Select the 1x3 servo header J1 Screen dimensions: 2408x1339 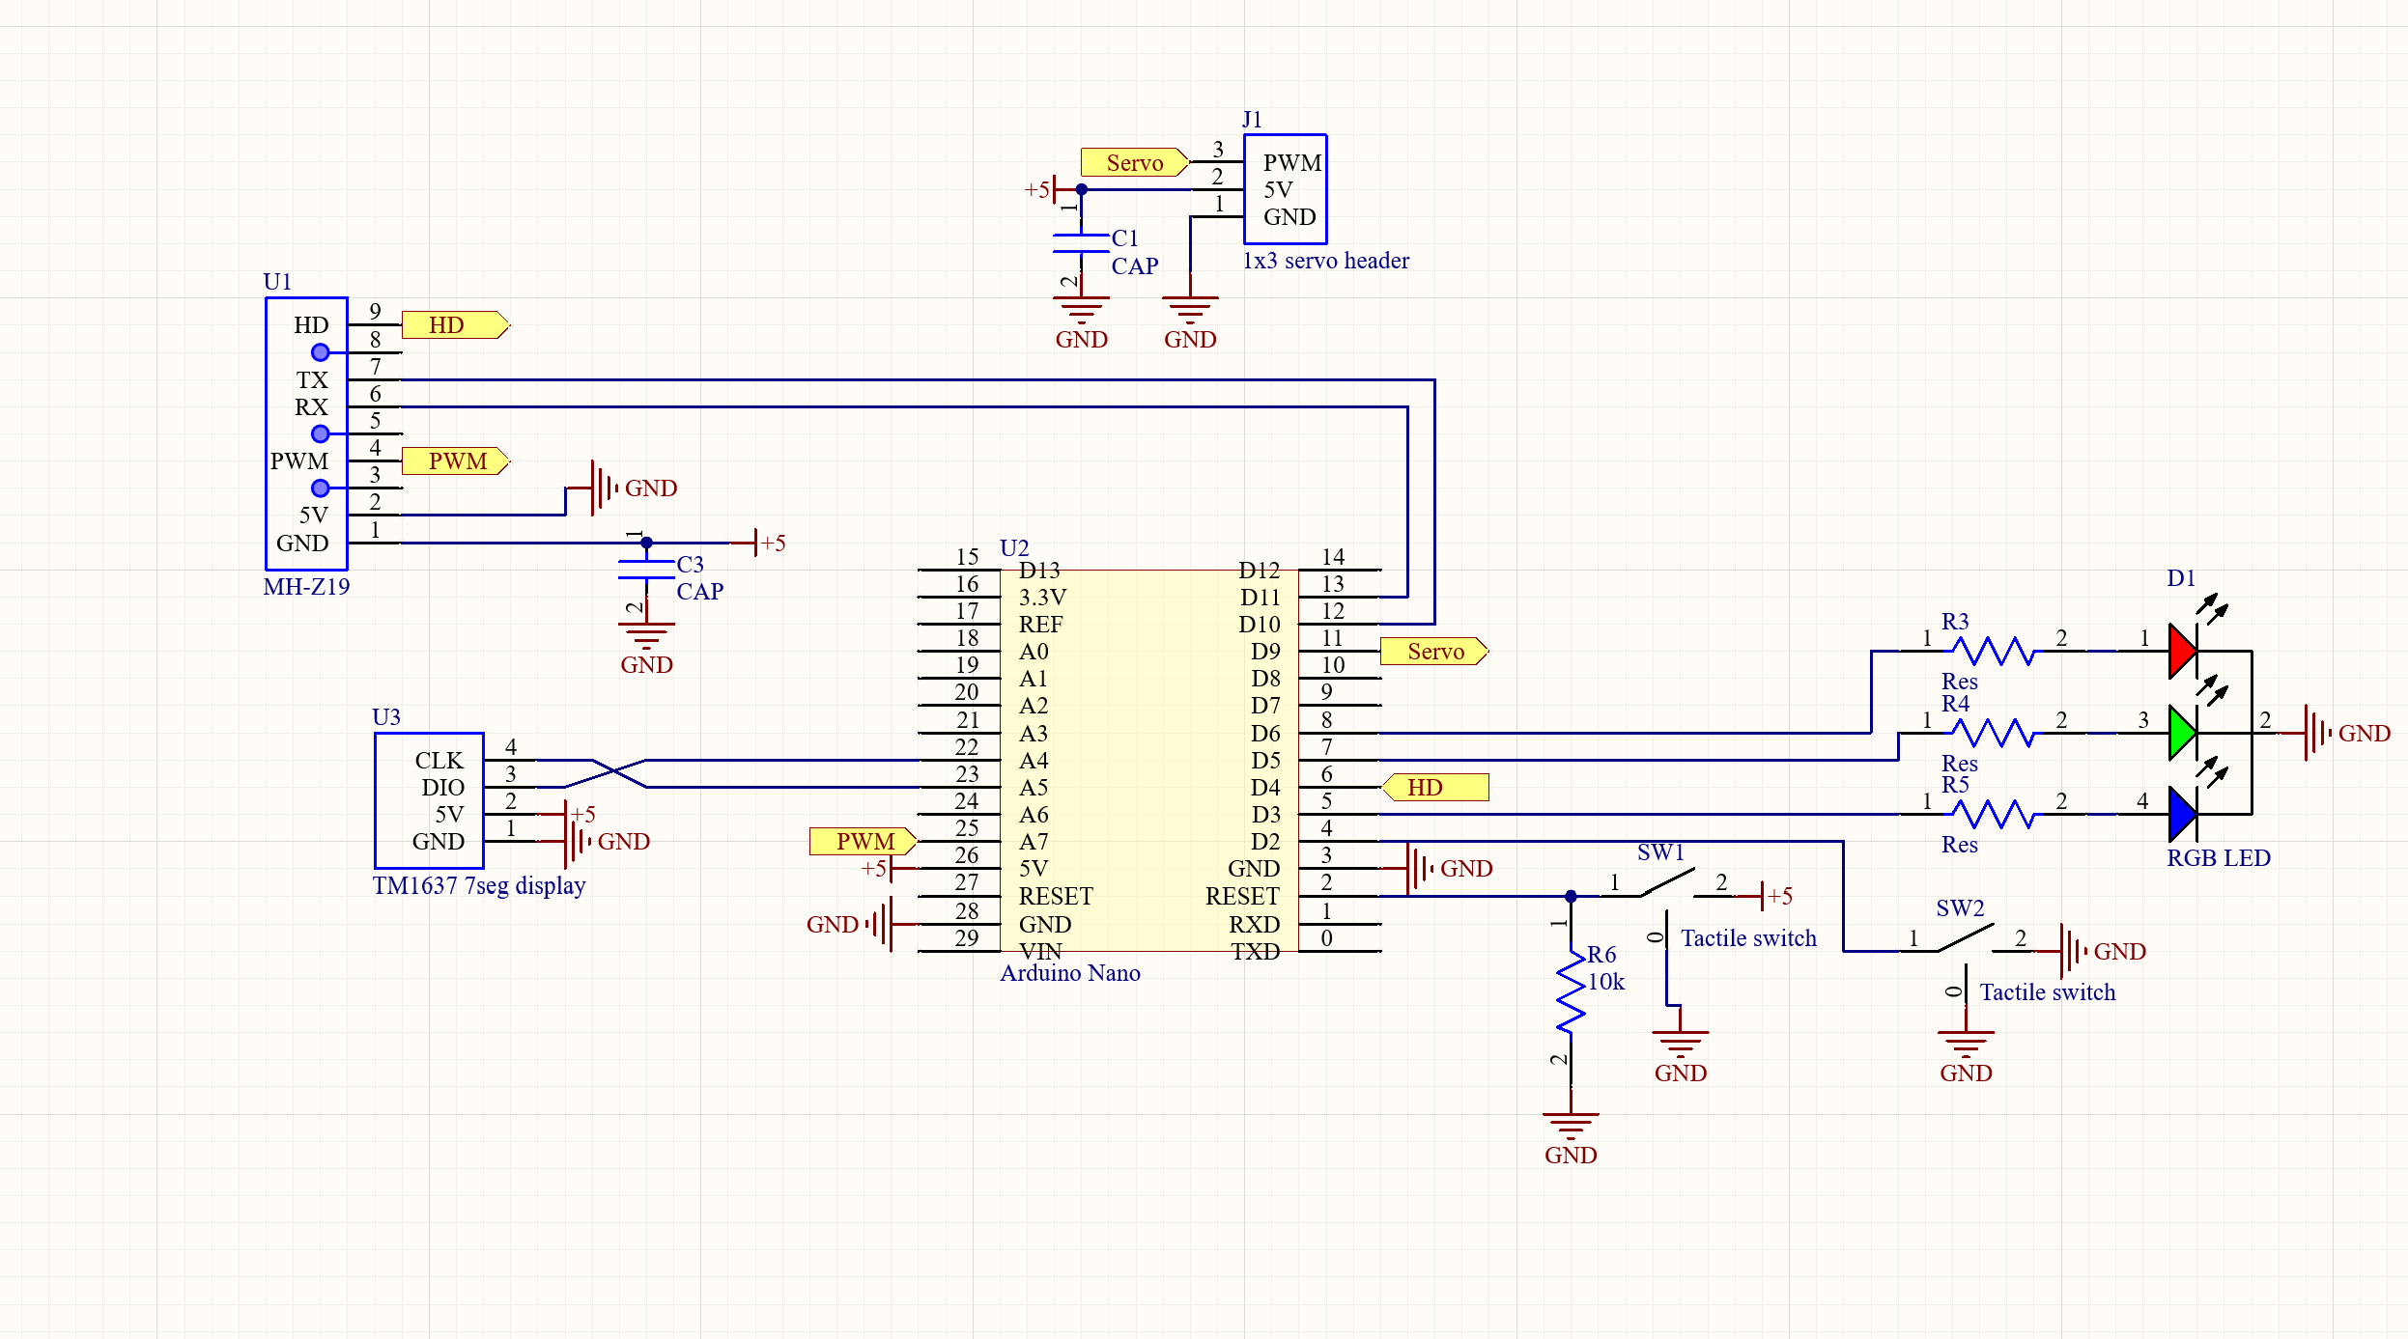point(1286,189)
